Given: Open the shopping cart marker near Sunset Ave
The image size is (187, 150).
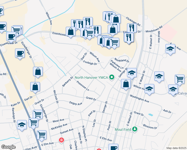Looking at the screenshot, I should coord(41,135).
